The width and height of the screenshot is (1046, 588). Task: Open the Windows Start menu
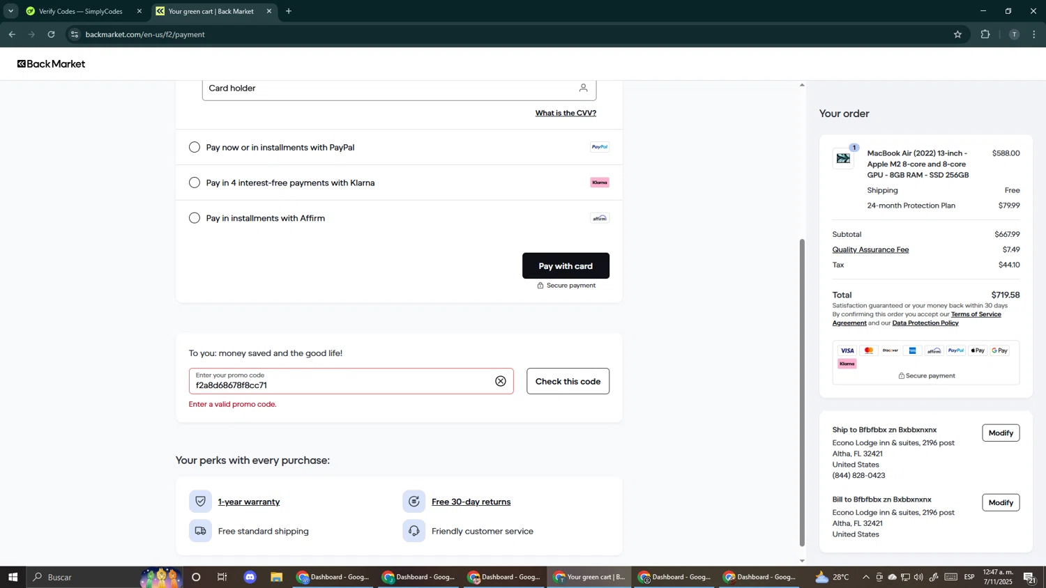click(13, 577)
